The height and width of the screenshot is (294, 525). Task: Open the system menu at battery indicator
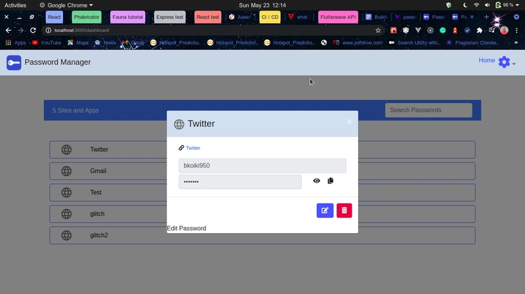(507, 5)
